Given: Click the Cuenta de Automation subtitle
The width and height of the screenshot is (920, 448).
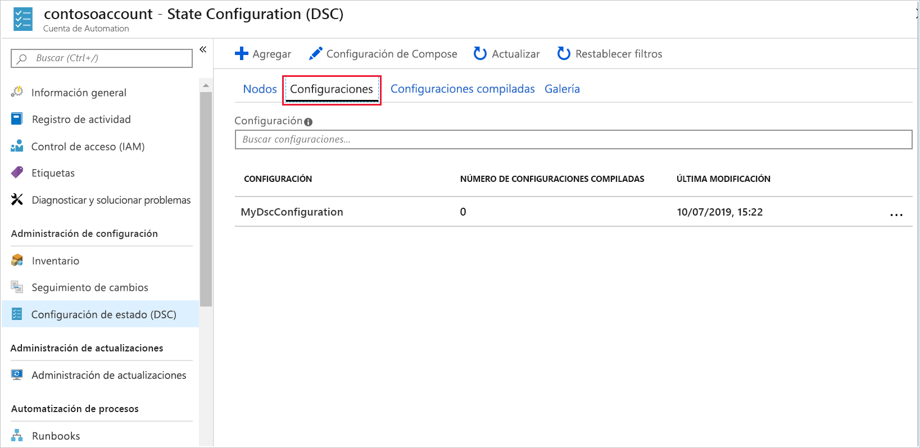Looking at the screenshot, I should point(86,29).
